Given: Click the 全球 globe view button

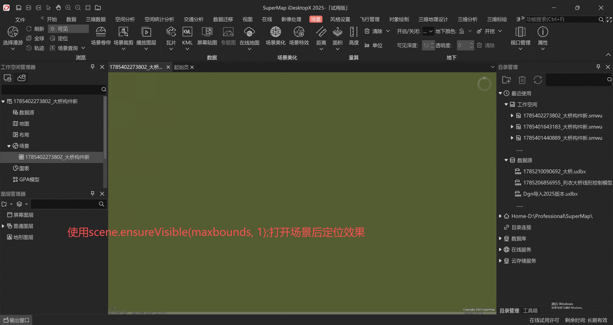Looking at the screenshot, I should click(x=35, y=38).
